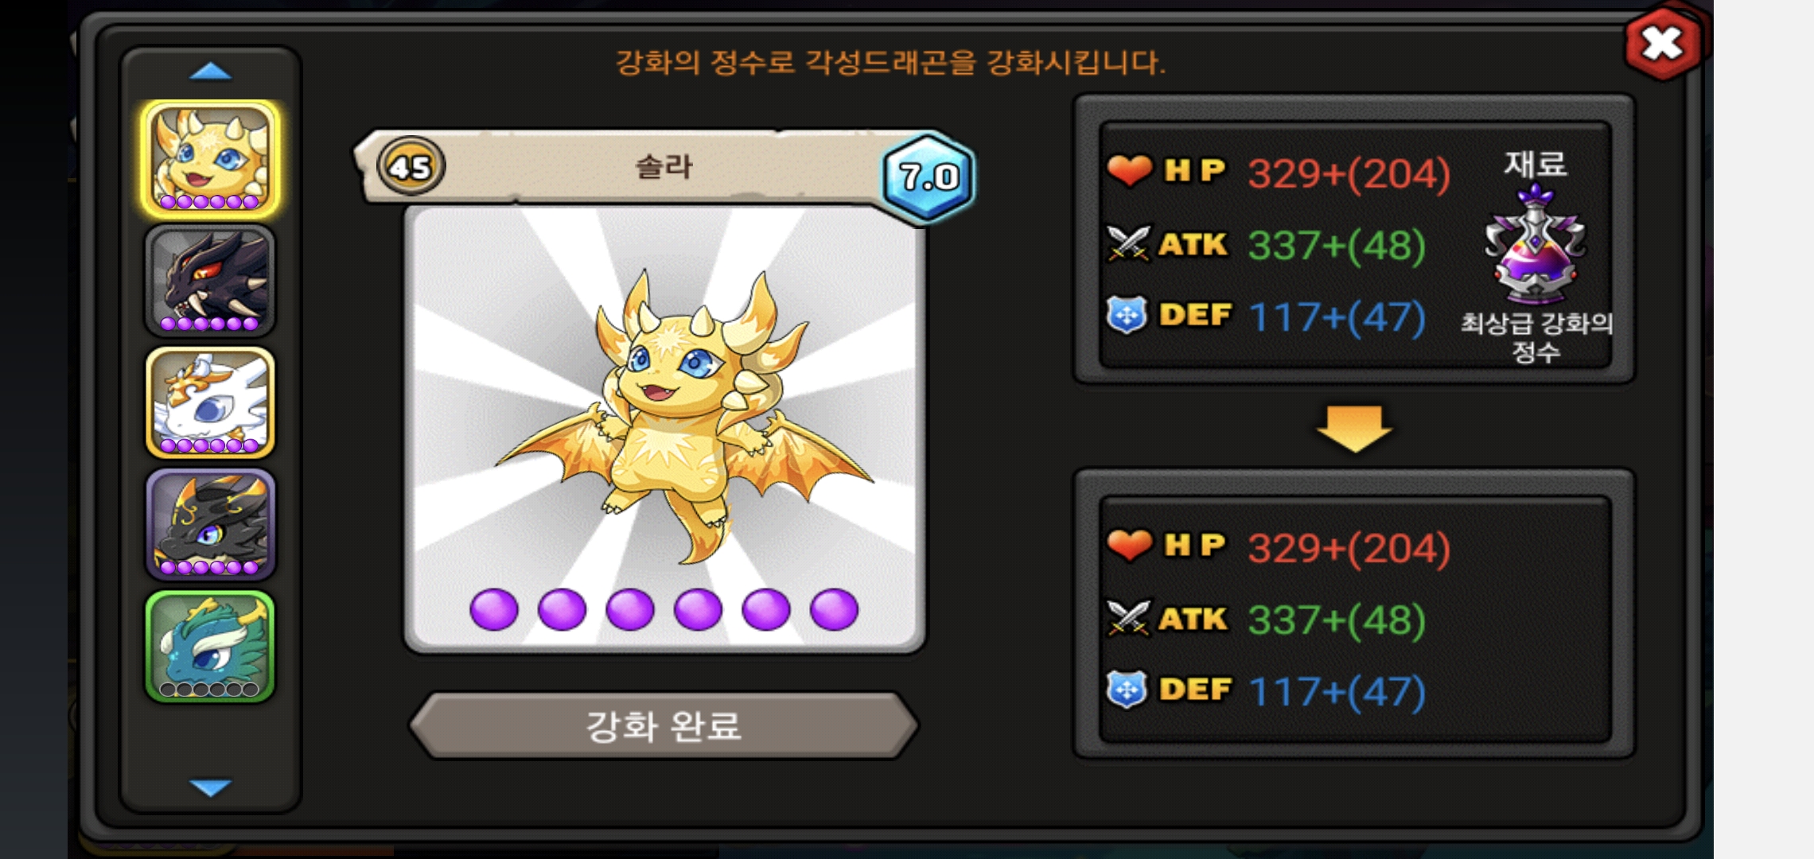
Task: Close the enhancement window with the red X
Action: coord(1662,44)
